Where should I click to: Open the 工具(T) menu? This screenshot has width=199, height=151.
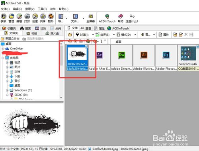(x=42, y=9)
